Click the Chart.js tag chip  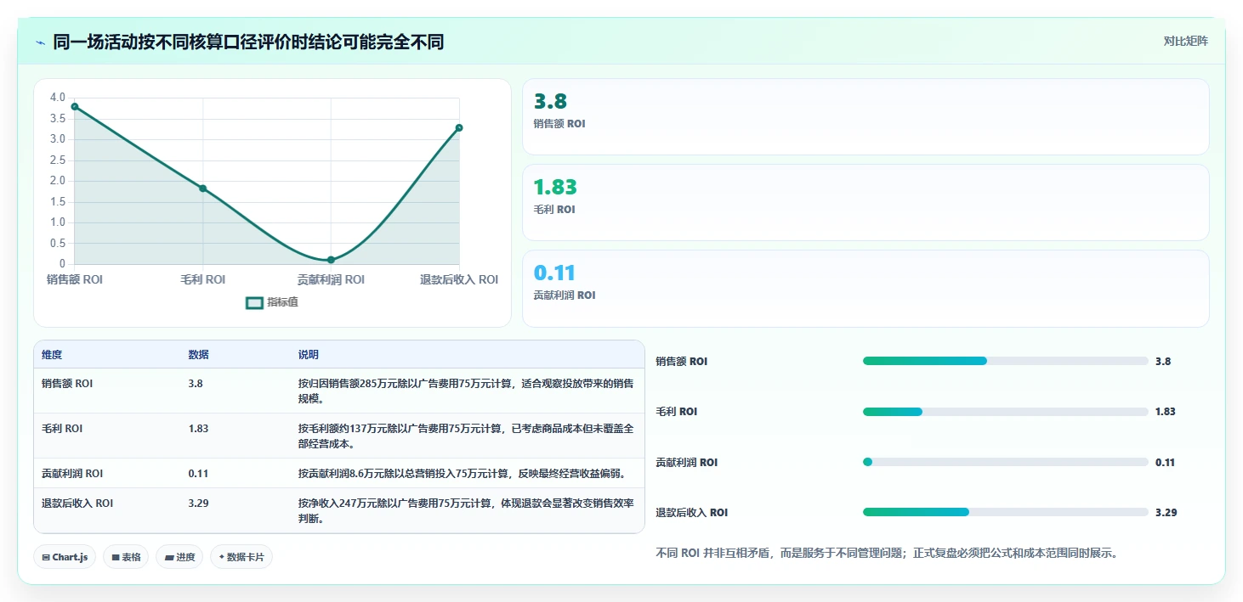[65, 557]
